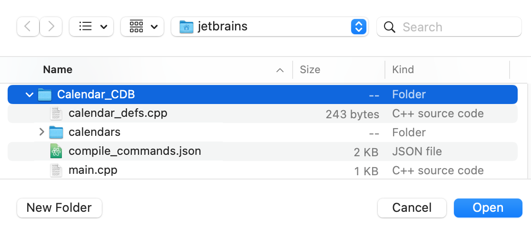Click the calendars folder icon

click(x=57, y=132)
